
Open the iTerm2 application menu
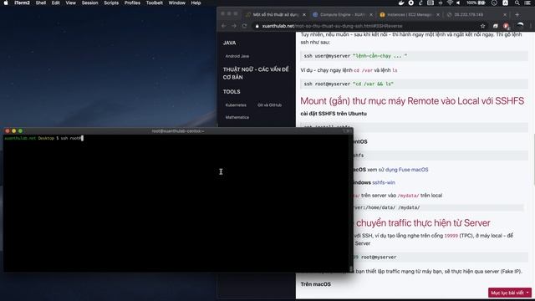pyautogui.click(x=22, y=3)
